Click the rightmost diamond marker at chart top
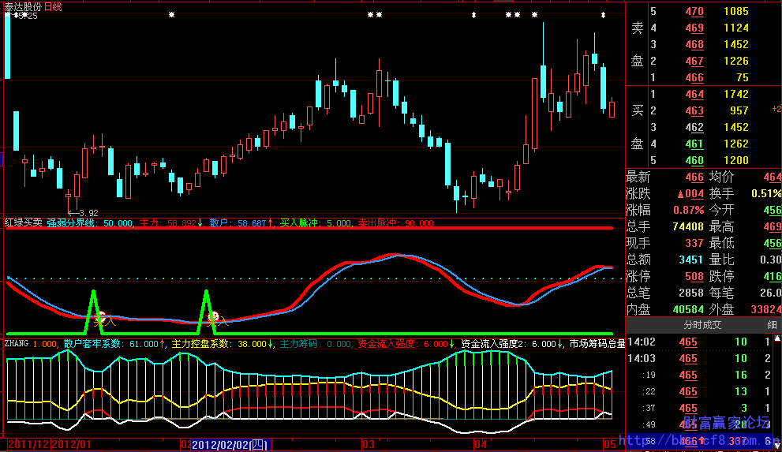Image resolution: width=782 pixels, height=452 pixels. coord(604,15)
